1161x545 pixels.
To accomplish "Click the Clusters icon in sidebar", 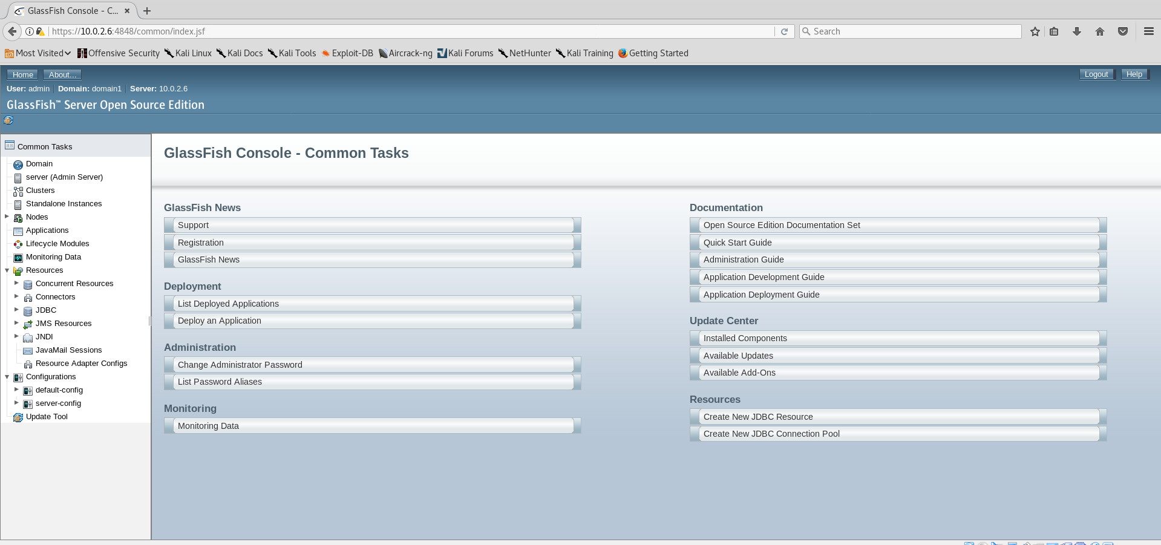I will click(x=18, y=191).
